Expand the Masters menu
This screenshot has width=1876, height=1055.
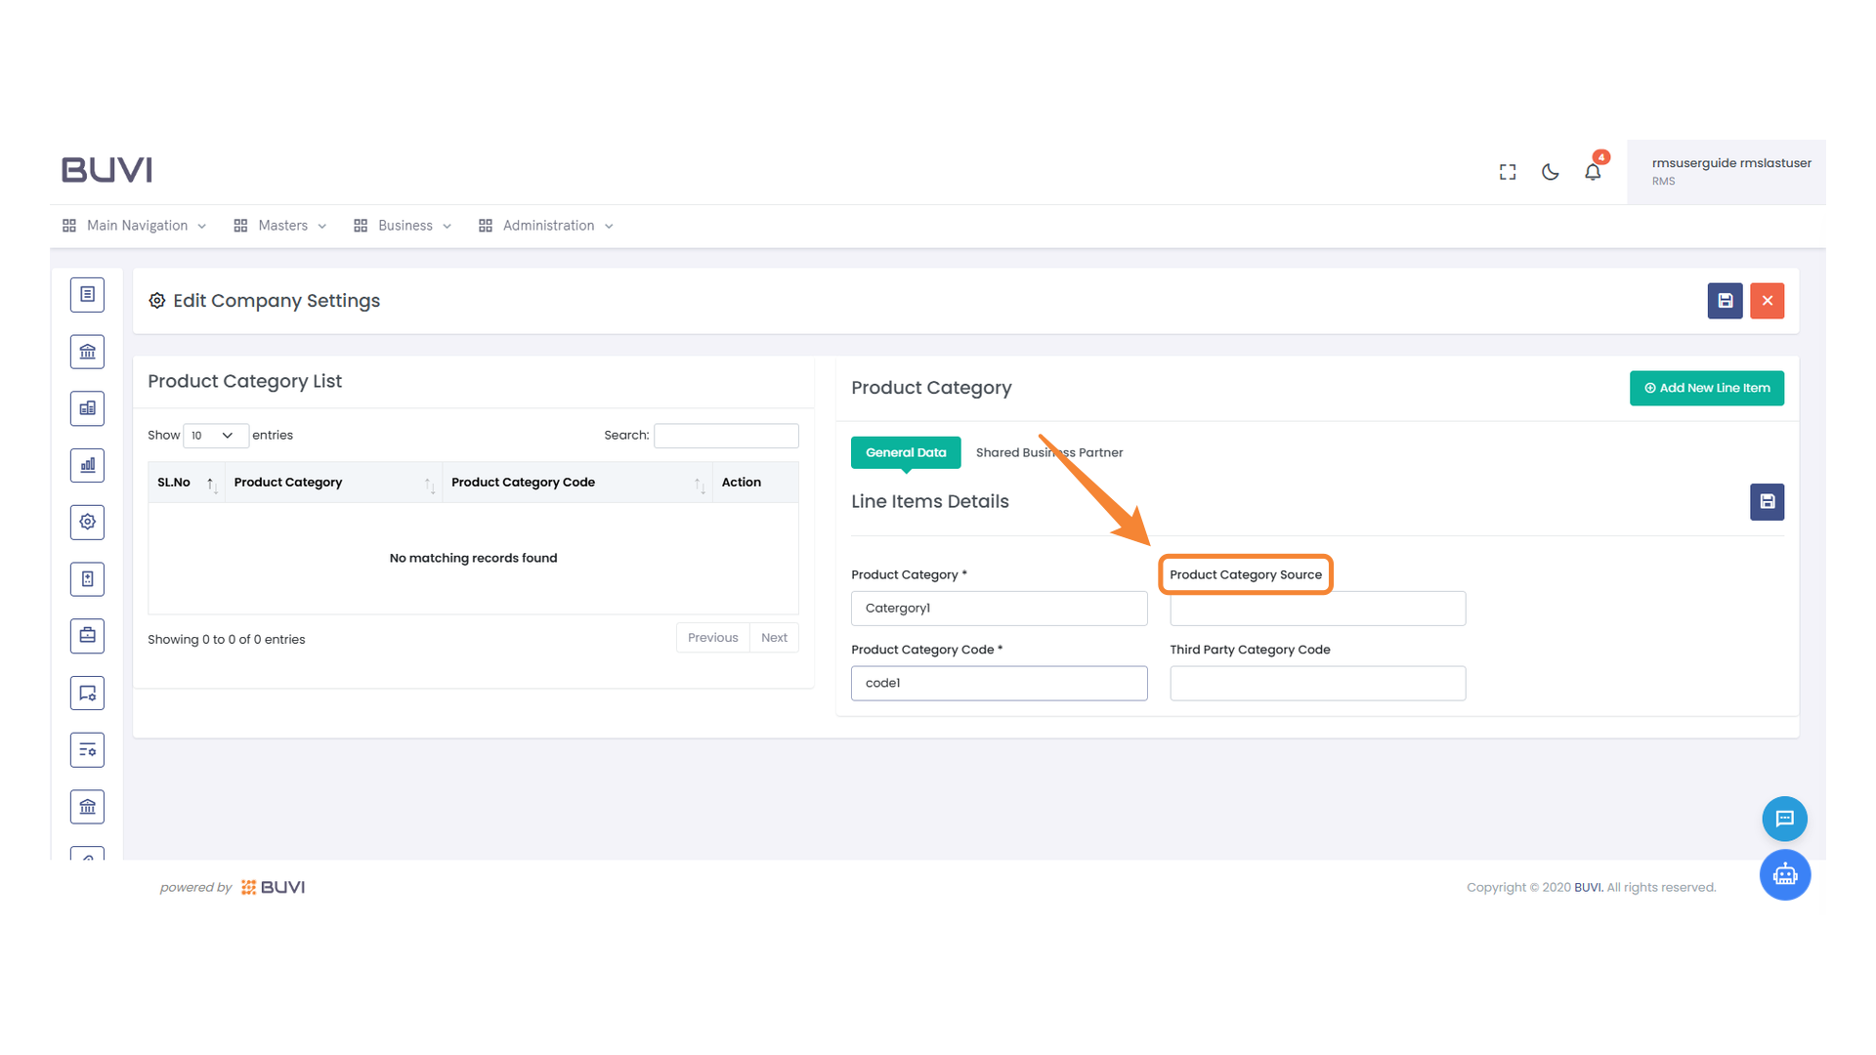pos(281,226)
